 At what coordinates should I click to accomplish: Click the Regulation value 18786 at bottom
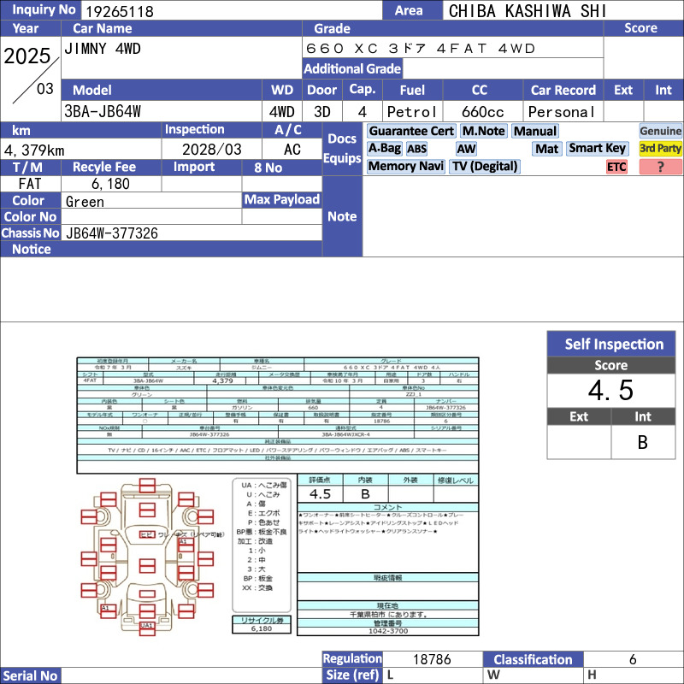tap(432, 658)
